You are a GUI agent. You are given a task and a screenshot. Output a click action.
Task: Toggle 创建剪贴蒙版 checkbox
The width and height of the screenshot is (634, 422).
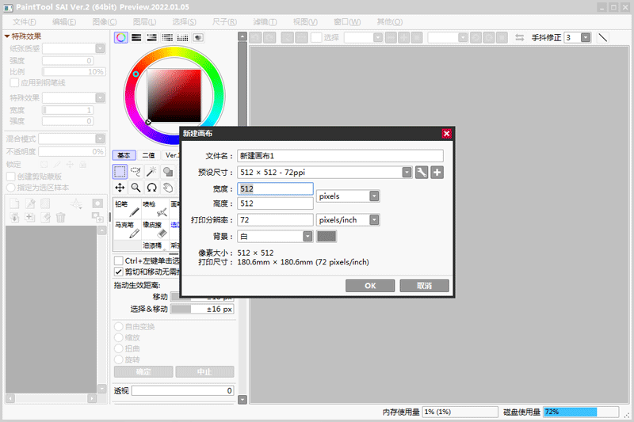(11, 177)
